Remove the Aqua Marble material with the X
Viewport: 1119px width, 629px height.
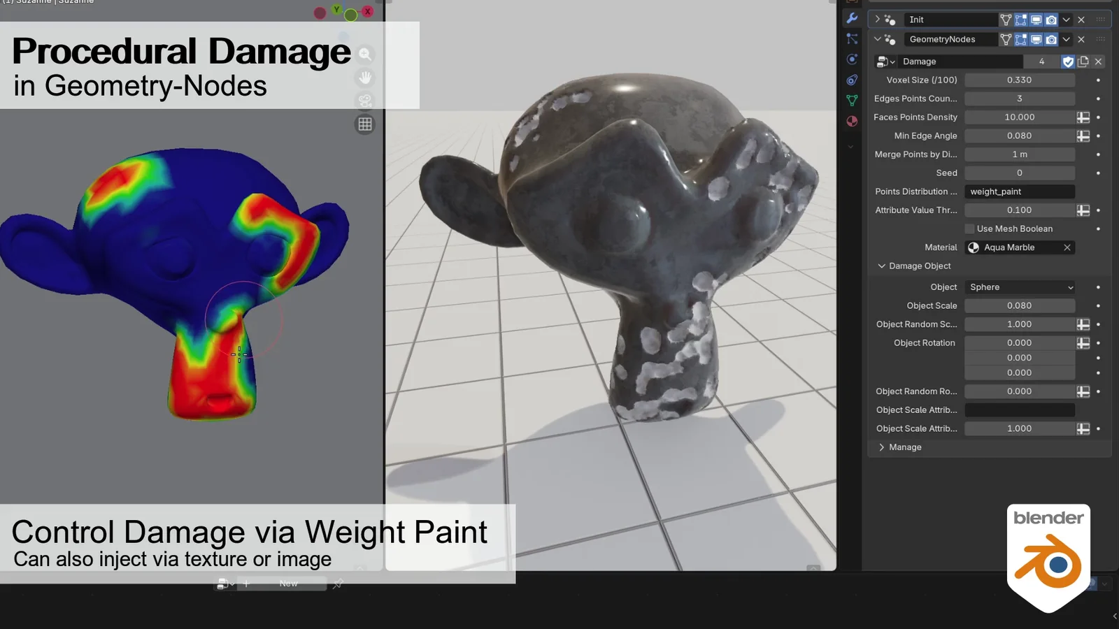pos(1067,247)
